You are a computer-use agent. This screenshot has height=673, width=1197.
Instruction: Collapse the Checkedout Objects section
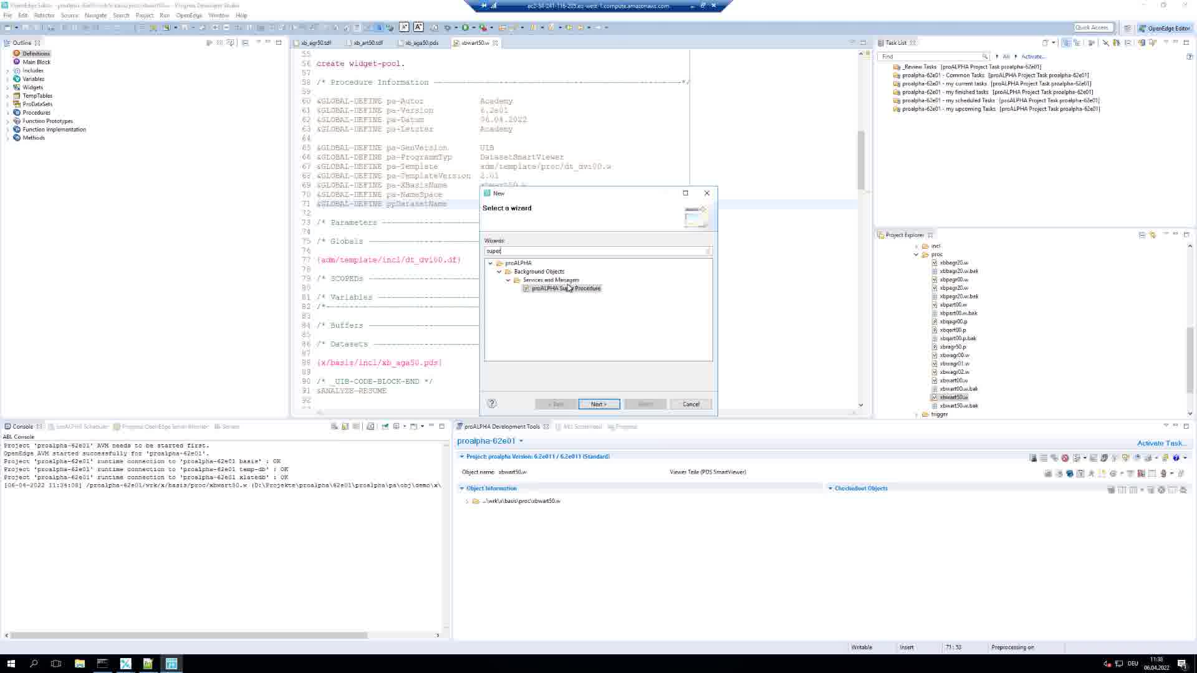pyautogui.click(x=830, y=489)
